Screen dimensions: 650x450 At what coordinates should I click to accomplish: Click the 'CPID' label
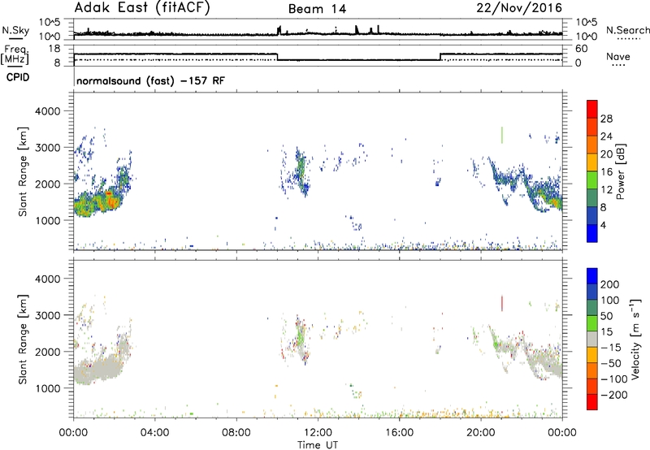click(18, 77)
